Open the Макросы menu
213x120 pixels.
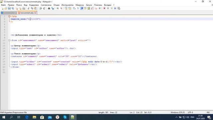click(x=80, y=5)
